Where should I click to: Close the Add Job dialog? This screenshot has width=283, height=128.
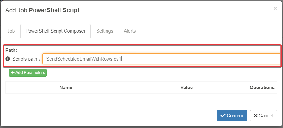click(275, 8)
